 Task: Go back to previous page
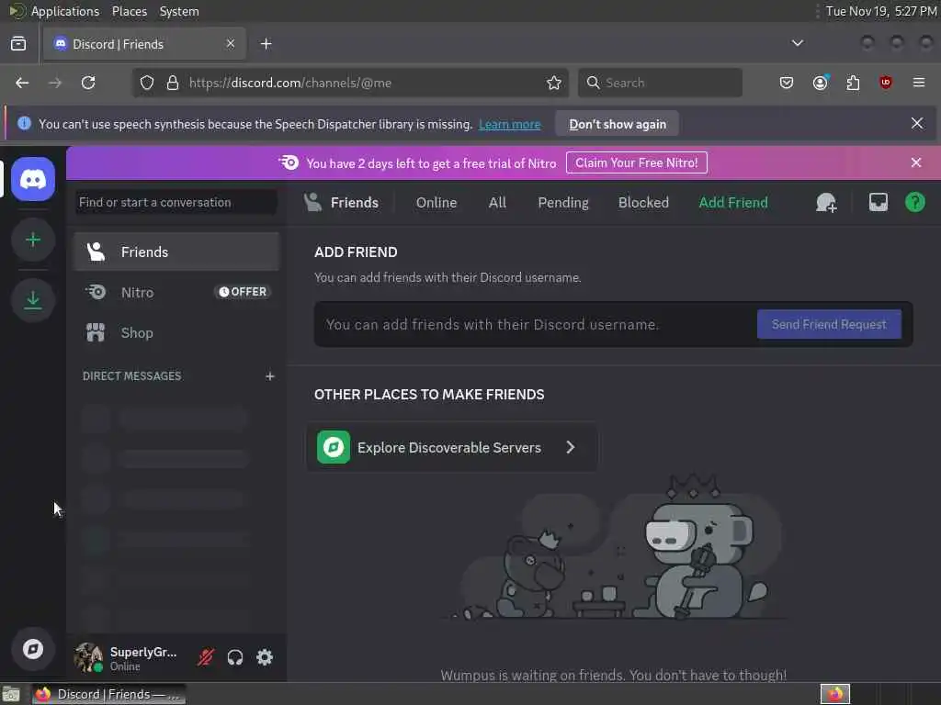pyautogui.click(x=22, y=83)
